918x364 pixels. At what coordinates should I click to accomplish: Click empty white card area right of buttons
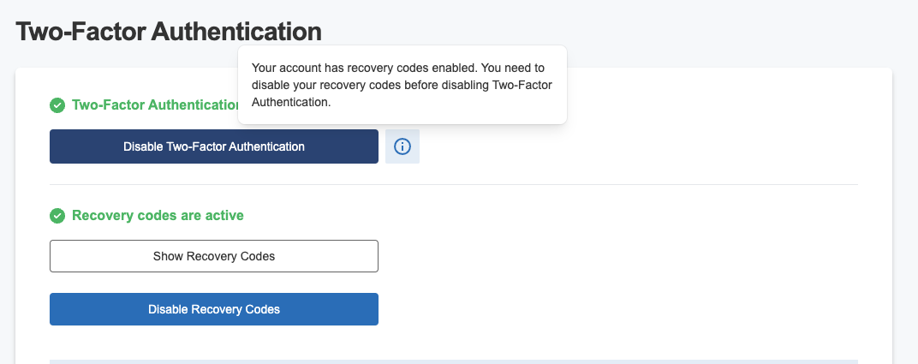pyautogui.click(x=644, y=269)
